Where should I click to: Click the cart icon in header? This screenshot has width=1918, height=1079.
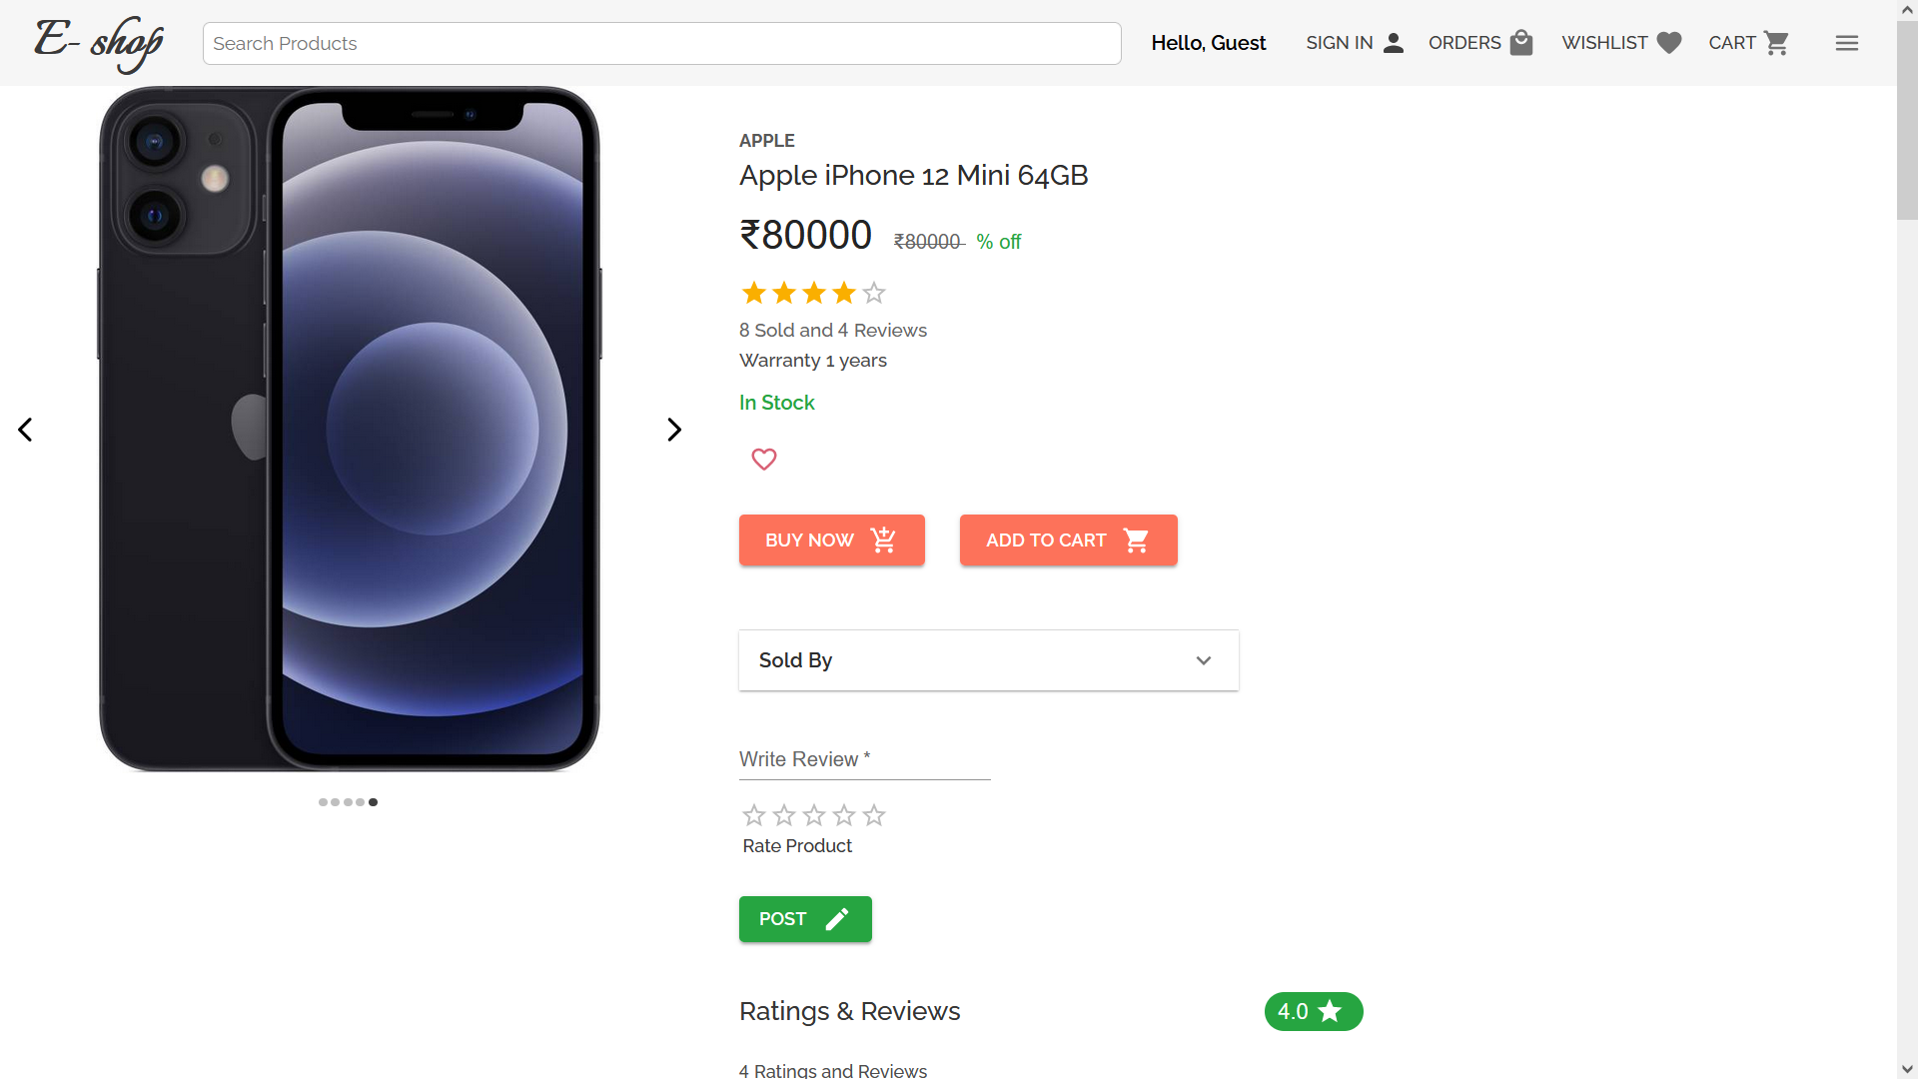[1776, 43]
